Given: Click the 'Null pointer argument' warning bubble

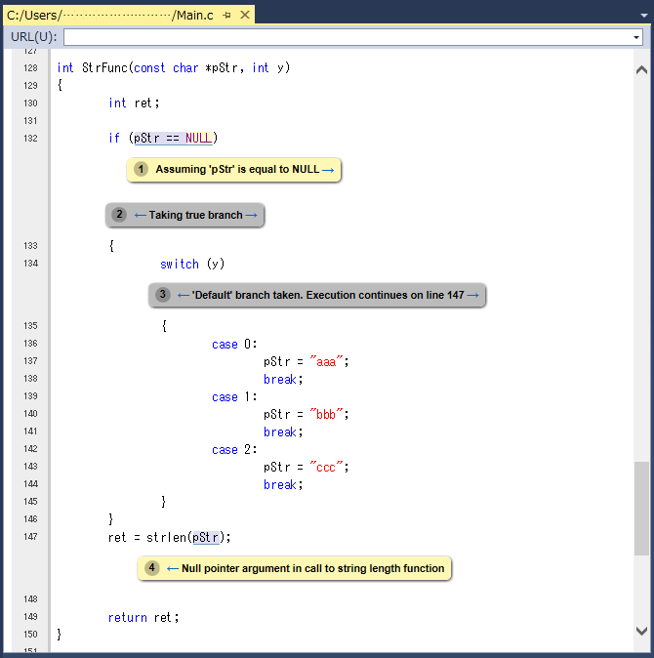Looking at the screenshot, I should pyautogui.click(x=312, y=568).
